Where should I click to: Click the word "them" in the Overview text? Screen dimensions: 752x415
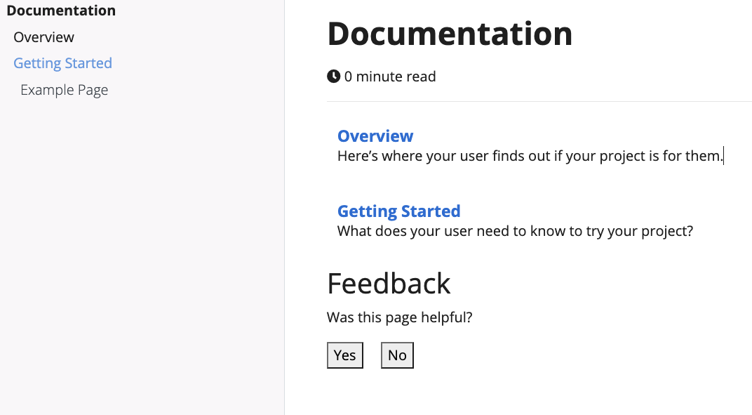(x=701, y=155)
